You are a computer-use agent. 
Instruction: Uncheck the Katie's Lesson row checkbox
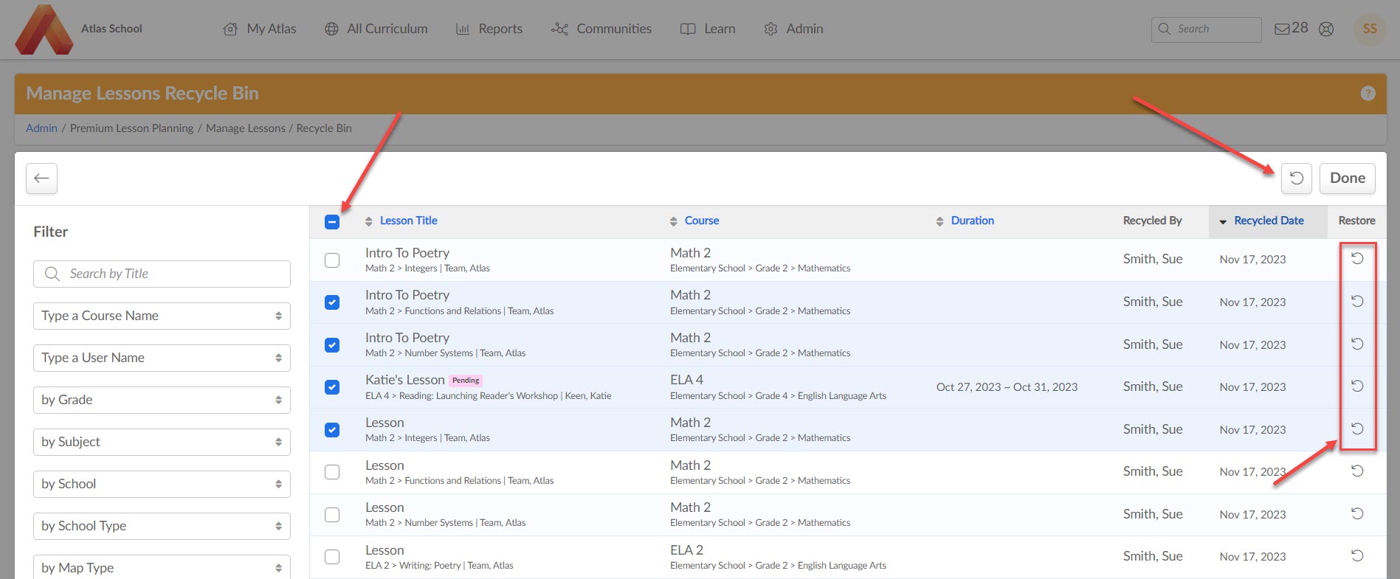coord(332,387)
